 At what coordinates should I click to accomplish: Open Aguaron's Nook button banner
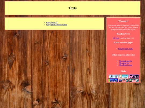124,76
